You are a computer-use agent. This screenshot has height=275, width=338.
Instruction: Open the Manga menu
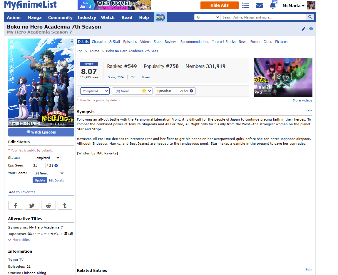pos(34,17)
